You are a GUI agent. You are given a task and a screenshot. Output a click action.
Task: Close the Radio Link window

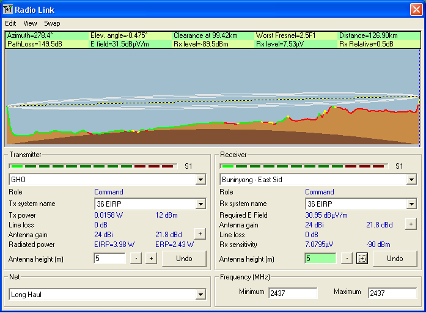pyautogui.click(x=416, y=10)
